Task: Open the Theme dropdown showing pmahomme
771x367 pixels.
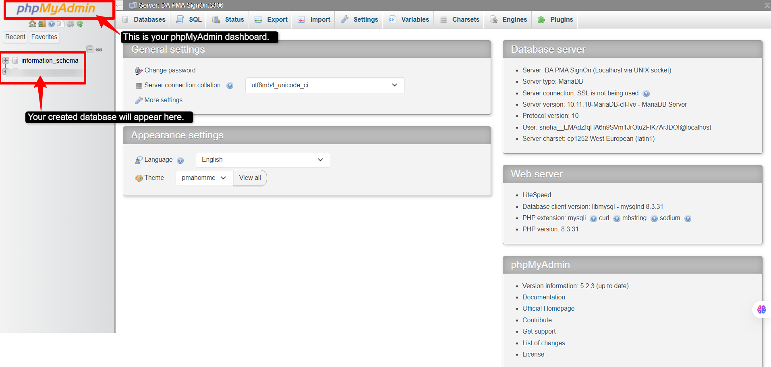Action: [x=204, y=178]
